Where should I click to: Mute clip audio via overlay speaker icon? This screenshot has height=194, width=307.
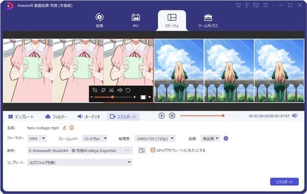tap(120, 90)
